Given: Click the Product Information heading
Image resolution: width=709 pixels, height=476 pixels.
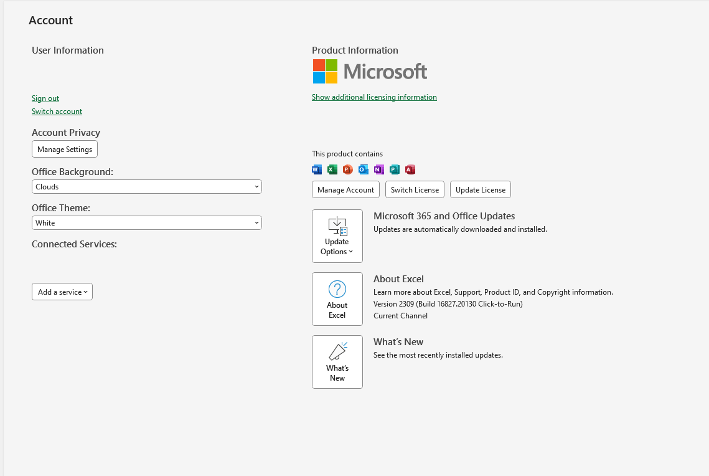Looking at the screenshot, I should pyautogui.click(x=355, y=50).
